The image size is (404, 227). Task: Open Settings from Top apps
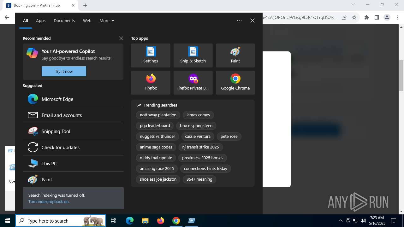point(151,55)
